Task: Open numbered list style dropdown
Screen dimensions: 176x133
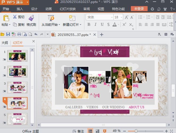Action: coord(152,17)
